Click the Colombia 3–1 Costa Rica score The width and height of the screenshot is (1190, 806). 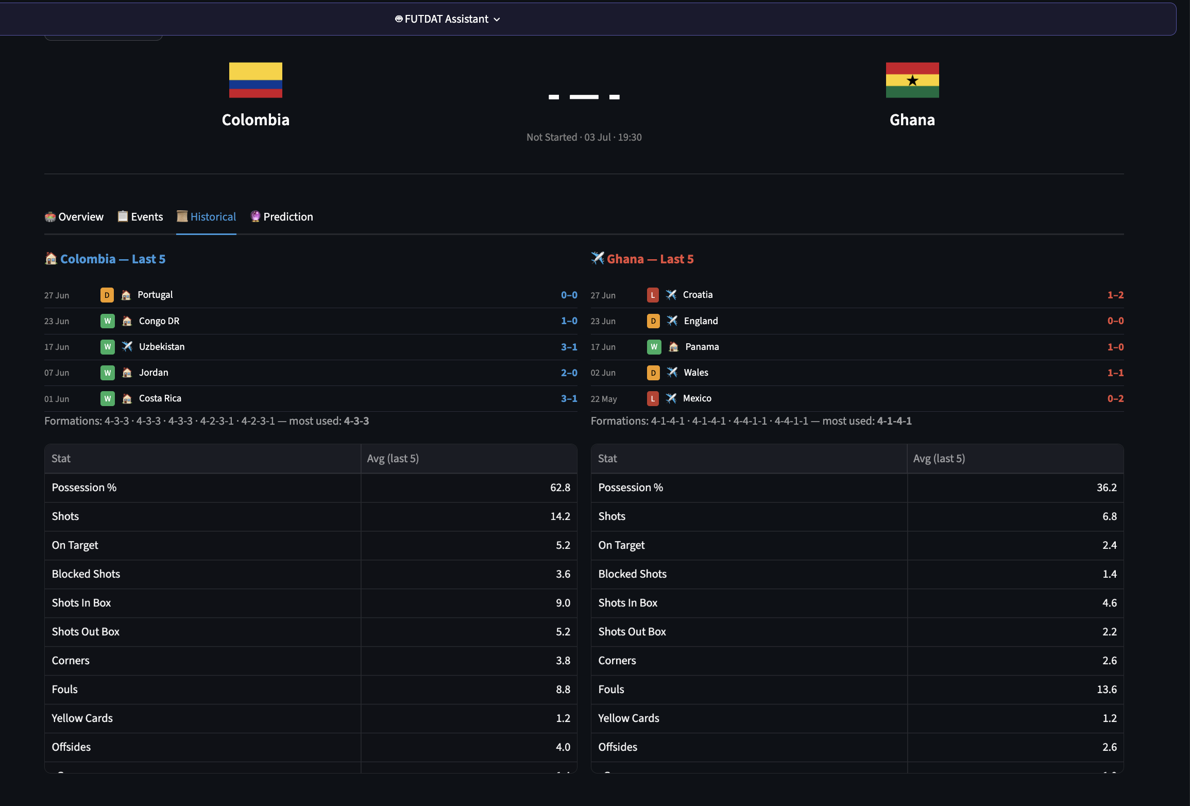coord(569,399)
